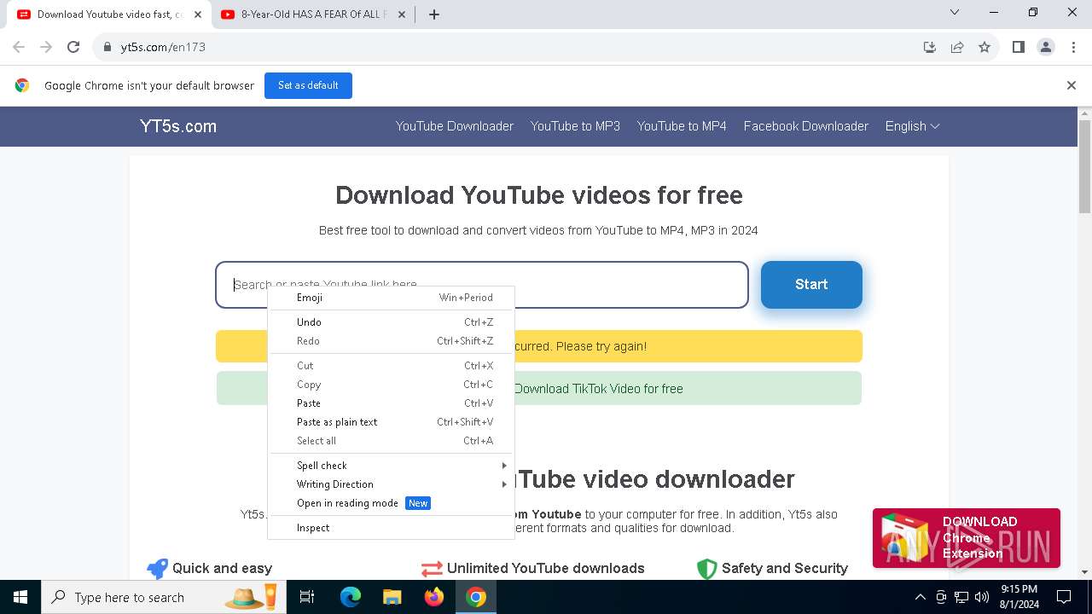Screen dimensions: 1092x614
Task: Open File Explorer from taskbar
Action: click(392, 597)
